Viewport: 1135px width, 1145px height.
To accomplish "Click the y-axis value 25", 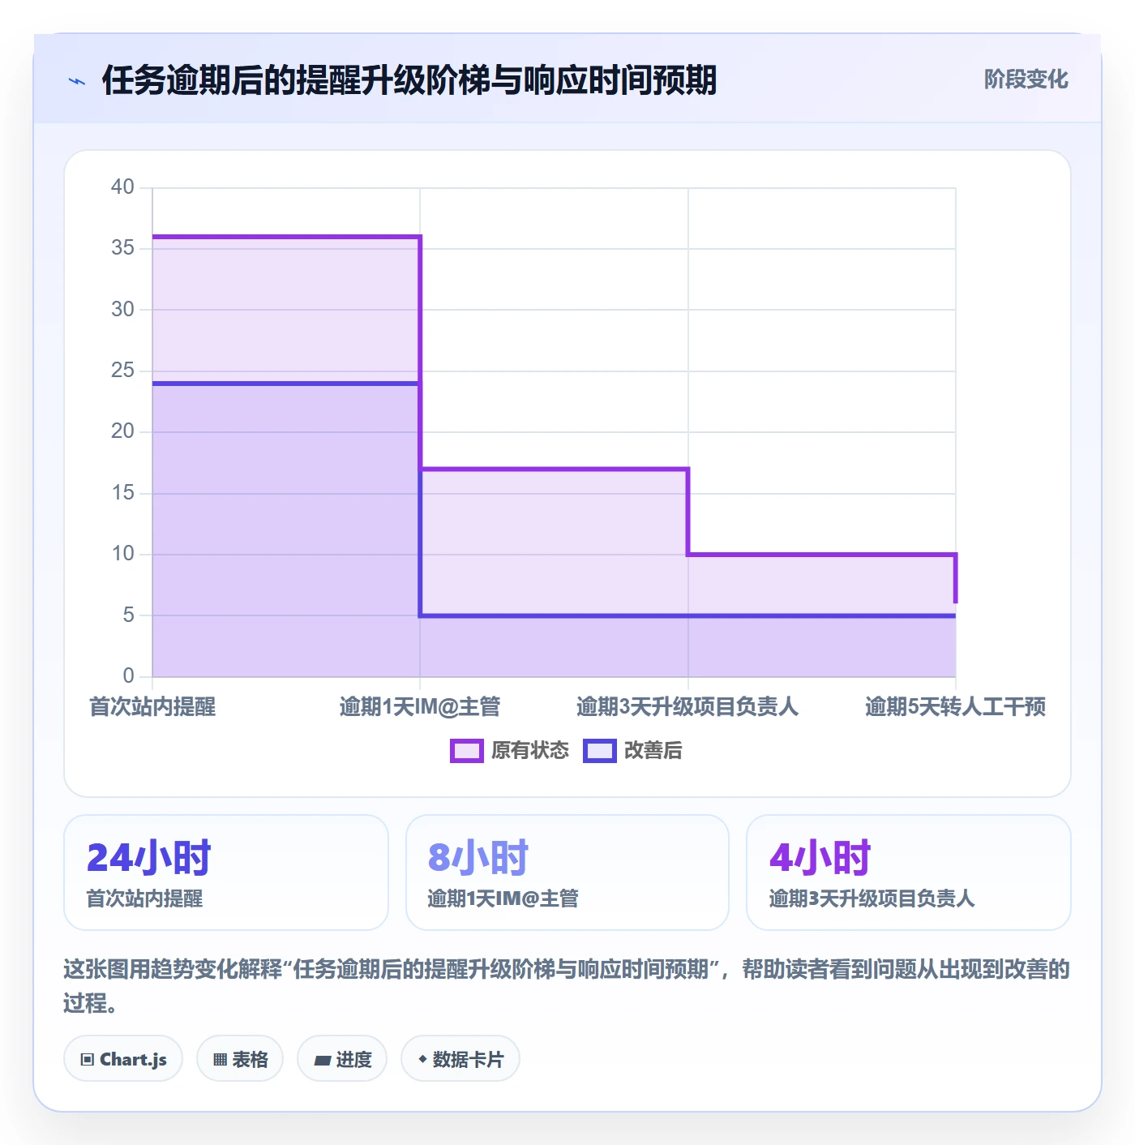I will [x=122, y=371].
